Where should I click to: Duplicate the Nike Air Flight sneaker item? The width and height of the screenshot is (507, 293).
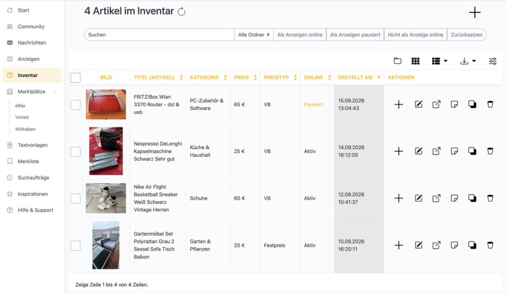[472, 198]
